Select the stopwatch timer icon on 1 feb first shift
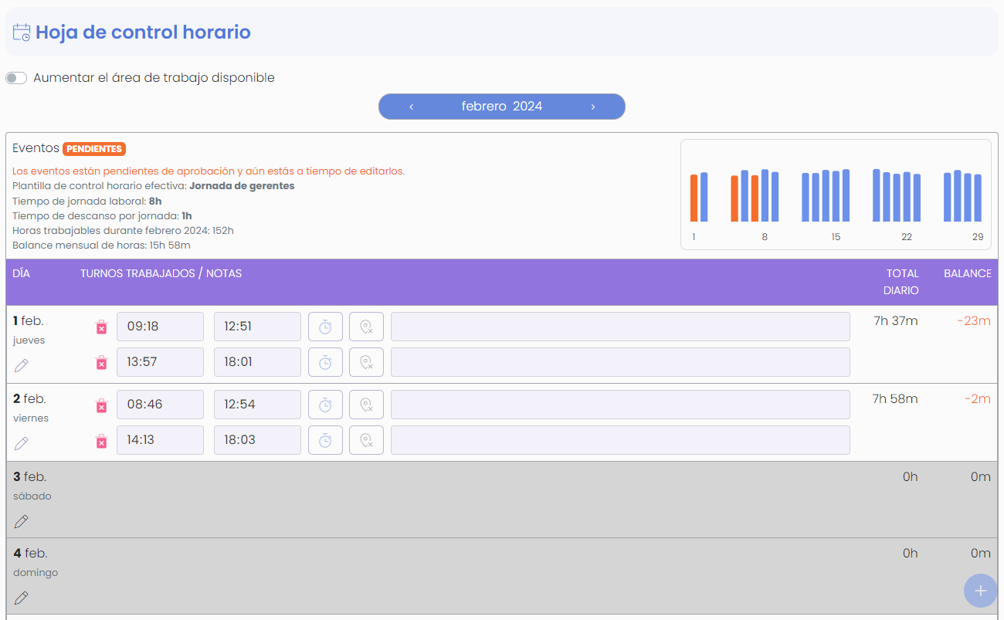Image resolution: width=1004 pixels, height=620 pixels. click(325, 326)
